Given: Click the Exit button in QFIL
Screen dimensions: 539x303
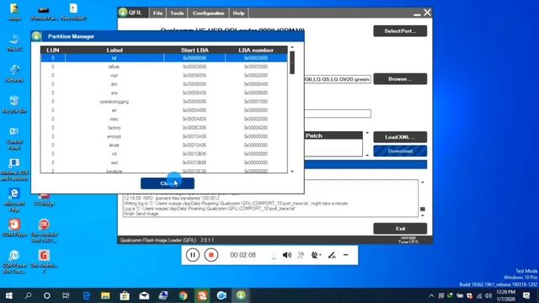Looking at the screenshot, I should [x=400, y=228].
